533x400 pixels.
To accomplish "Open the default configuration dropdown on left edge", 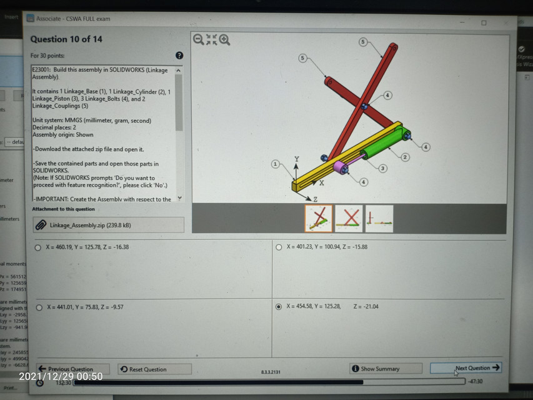I will point(12,142).
